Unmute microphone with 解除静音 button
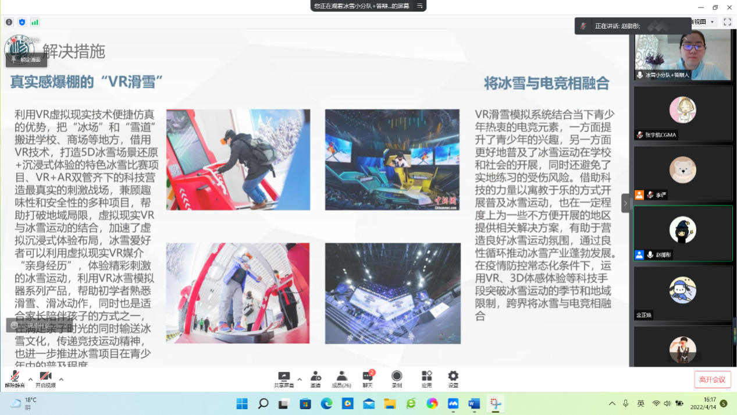Viewport: 737px width, 415px height. point(15,378)
